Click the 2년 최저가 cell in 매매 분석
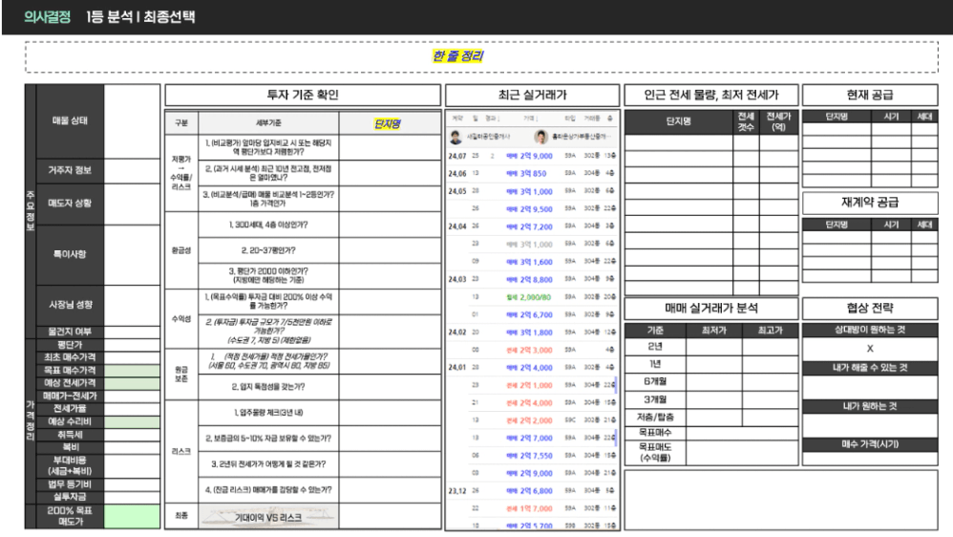 pos(714,347)
